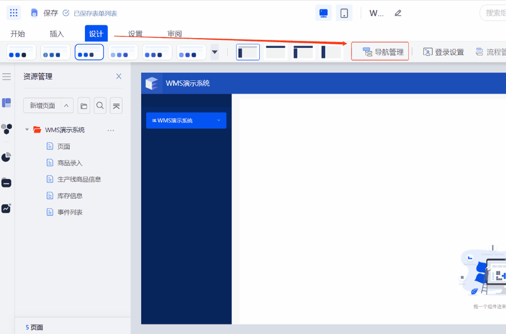Switch to the 插入 tab
The image size is (506, 334).
pos(57,34)
